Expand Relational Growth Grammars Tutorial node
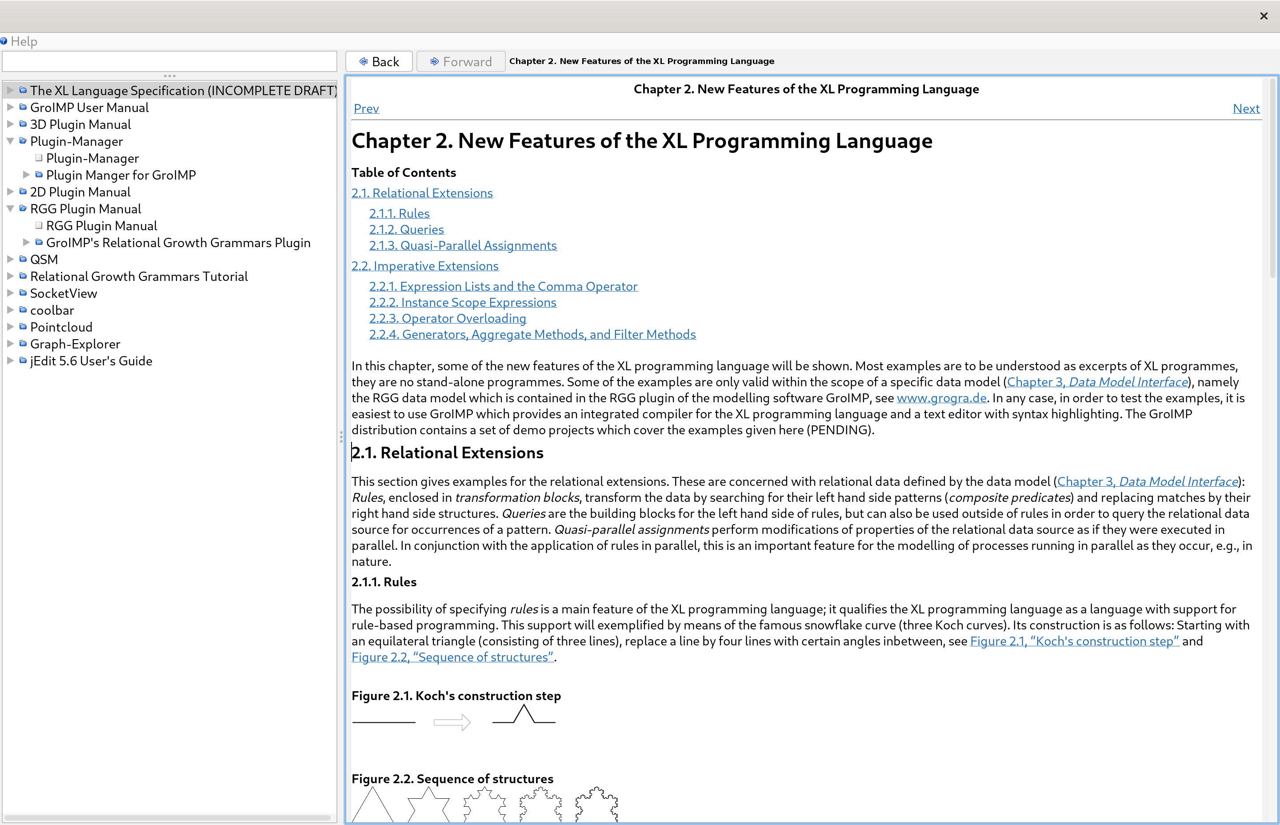Viewport: 1280px width, 825px height. [x=10, y=276]
